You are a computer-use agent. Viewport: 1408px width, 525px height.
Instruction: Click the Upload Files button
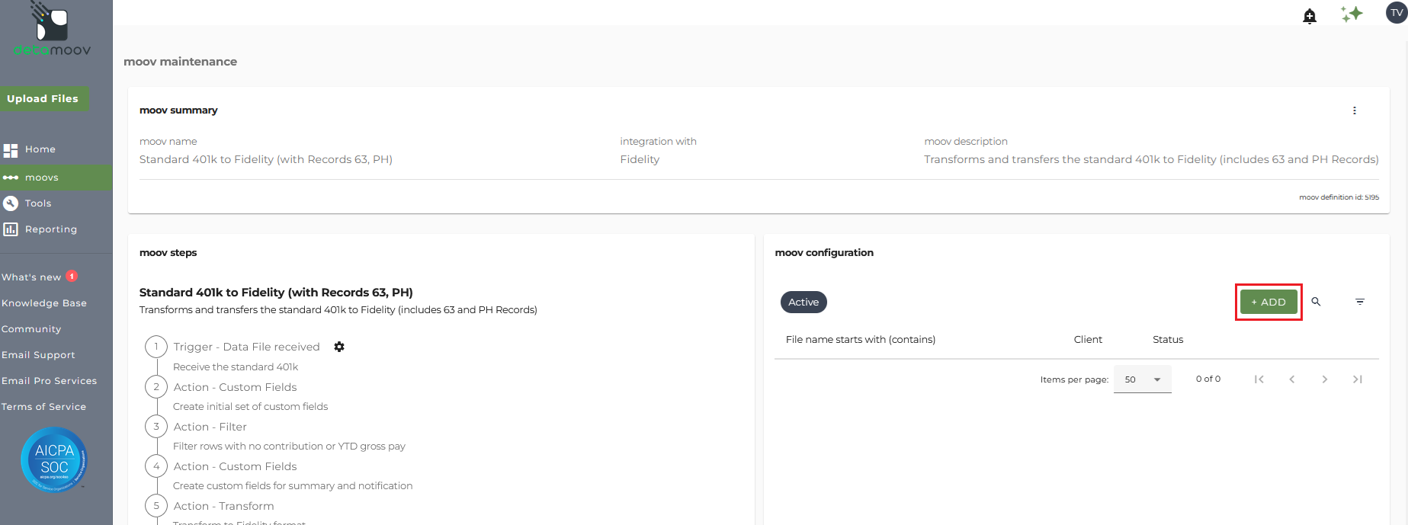(44, 99)
